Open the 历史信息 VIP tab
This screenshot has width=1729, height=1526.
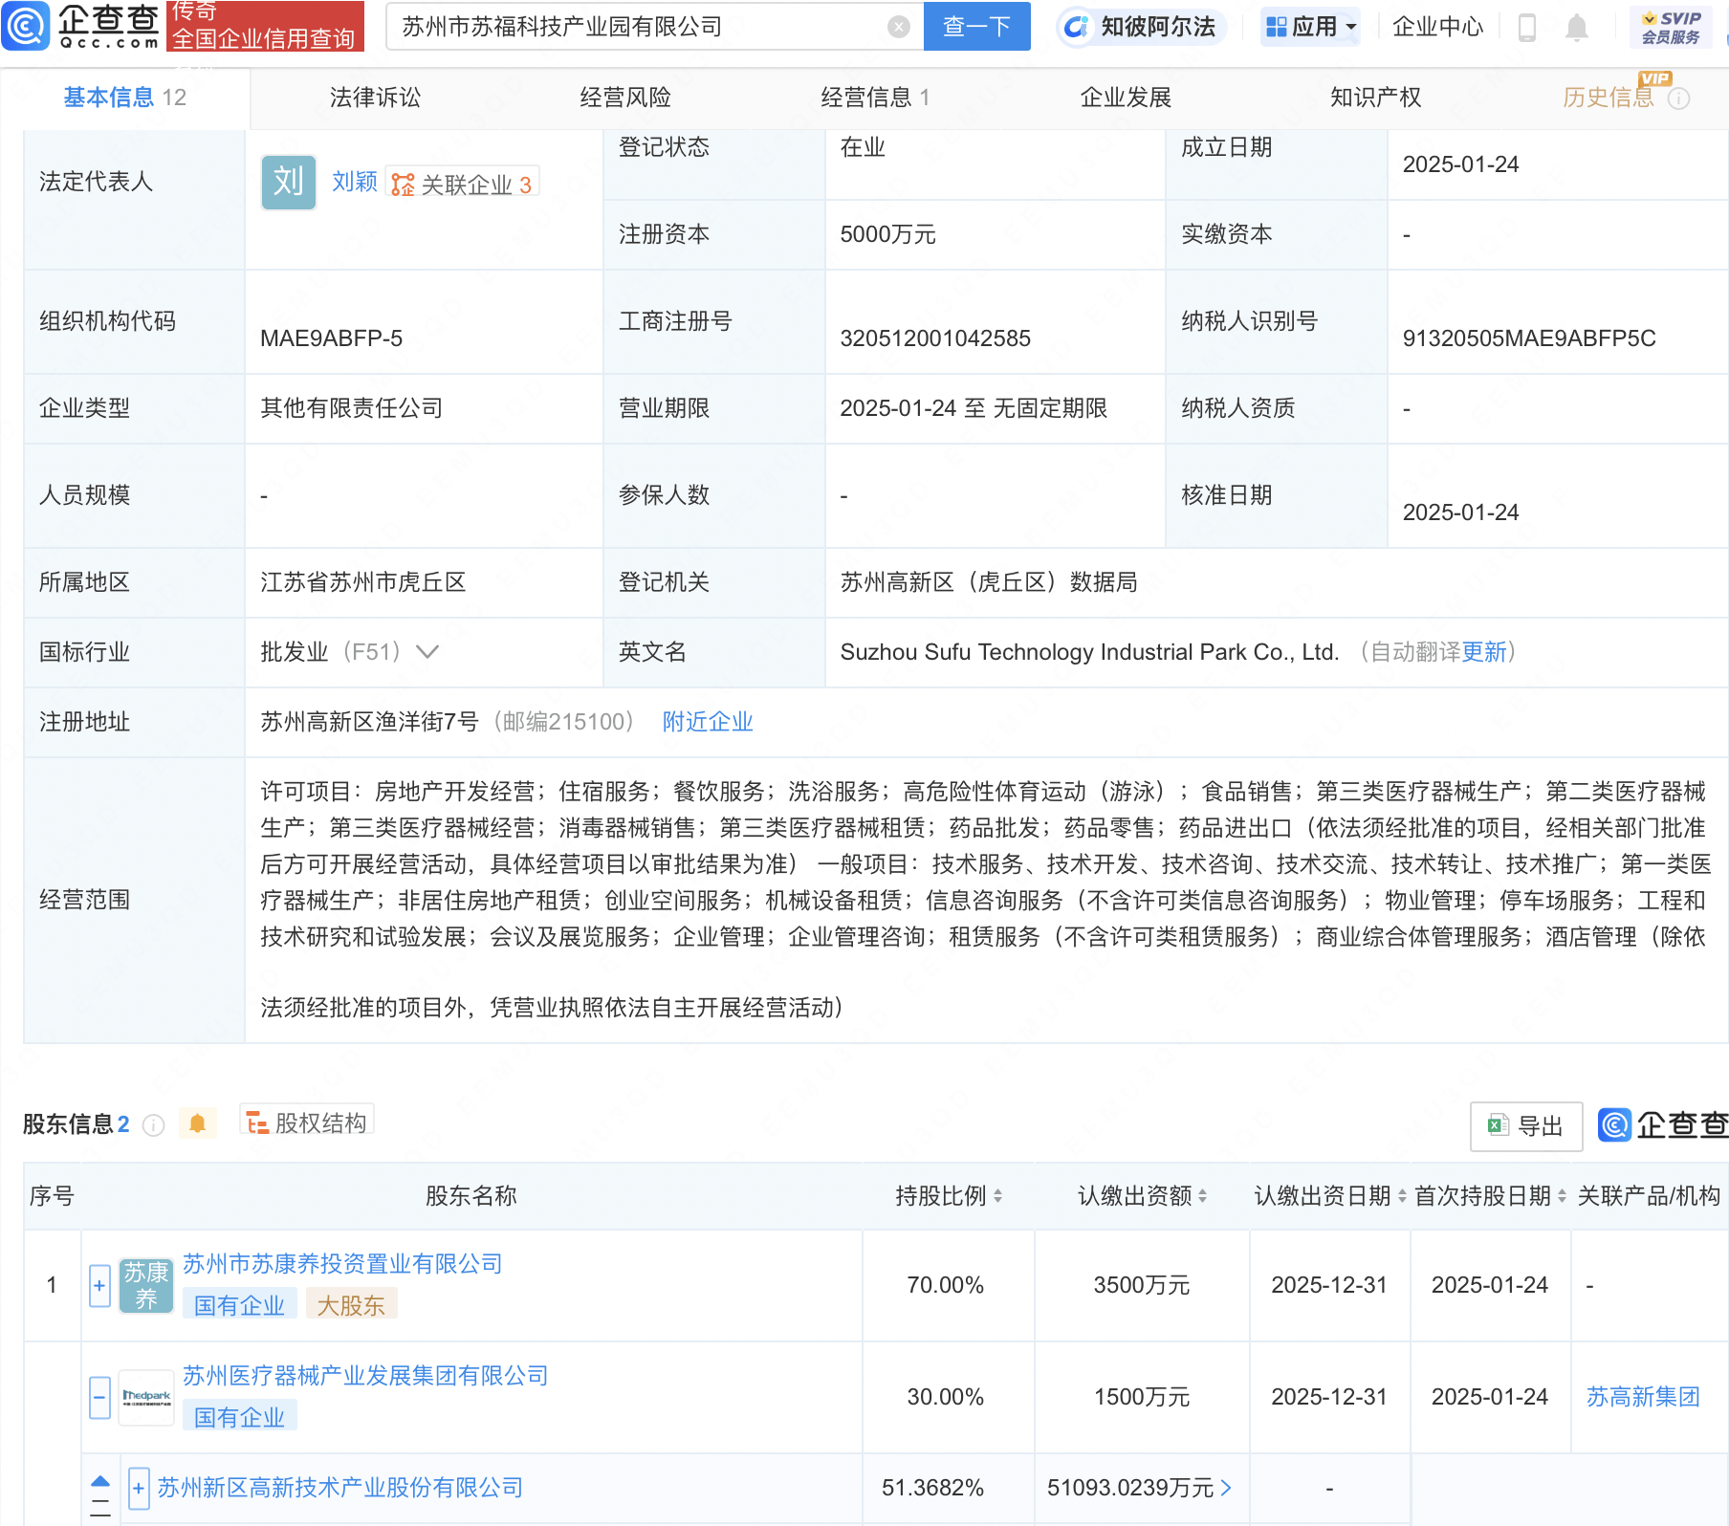[1609, 98]
